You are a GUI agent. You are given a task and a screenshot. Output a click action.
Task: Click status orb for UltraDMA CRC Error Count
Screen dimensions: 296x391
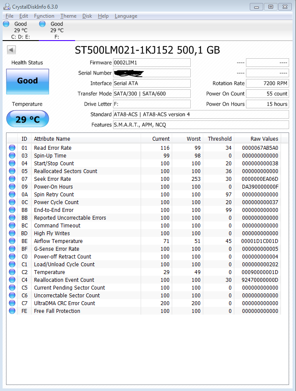pyautogui.click(x=12, y=303)
